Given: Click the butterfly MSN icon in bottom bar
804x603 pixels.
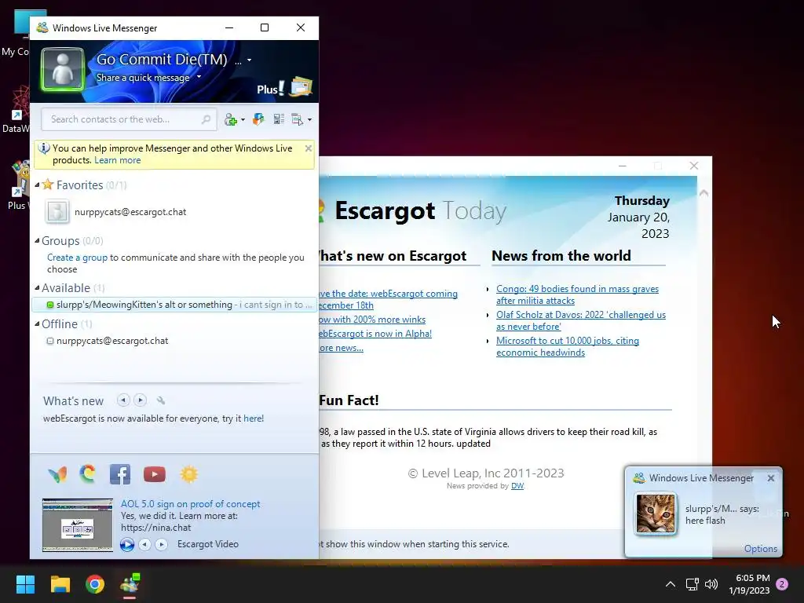Looking at the screenshot, I should point(57,474).
